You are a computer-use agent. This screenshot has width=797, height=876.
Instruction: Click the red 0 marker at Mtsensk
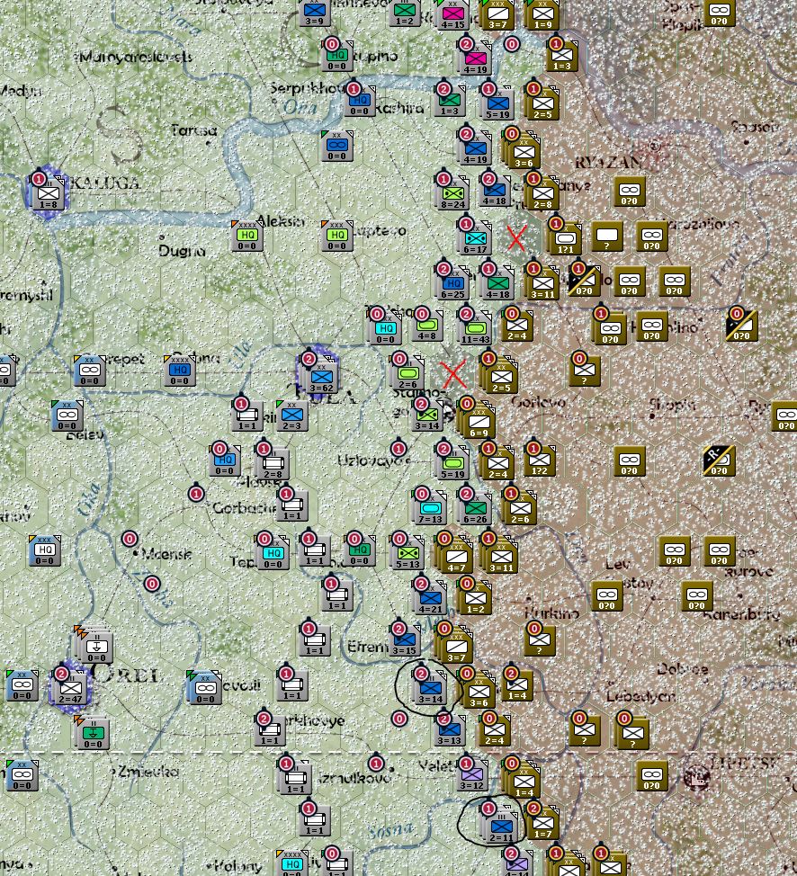point(130,539)
